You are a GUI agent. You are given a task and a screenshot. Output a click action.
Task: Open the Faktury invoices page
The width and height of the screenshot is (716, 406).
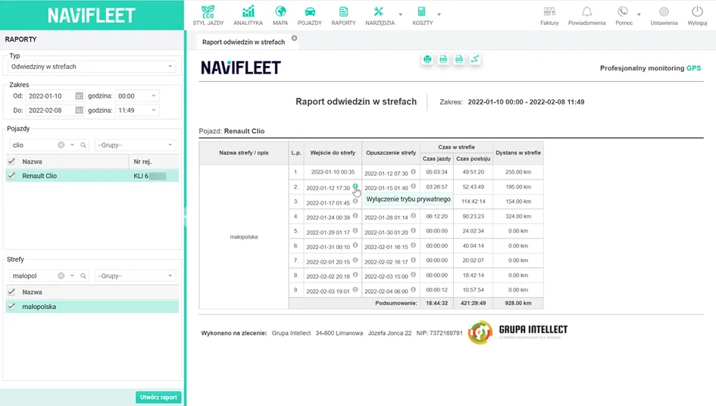(549, 15)
